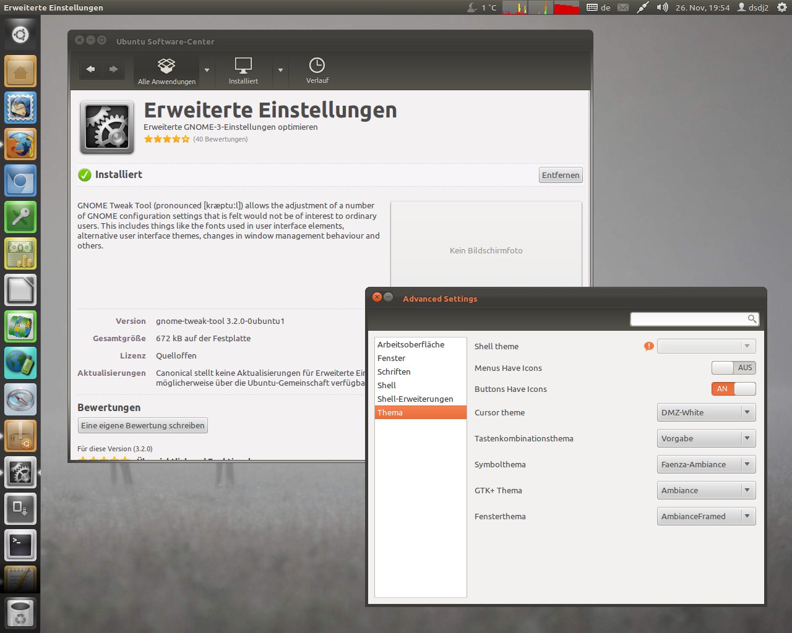Open the Terminal from the dock
The image size is (792, 633).
[20, 546]
